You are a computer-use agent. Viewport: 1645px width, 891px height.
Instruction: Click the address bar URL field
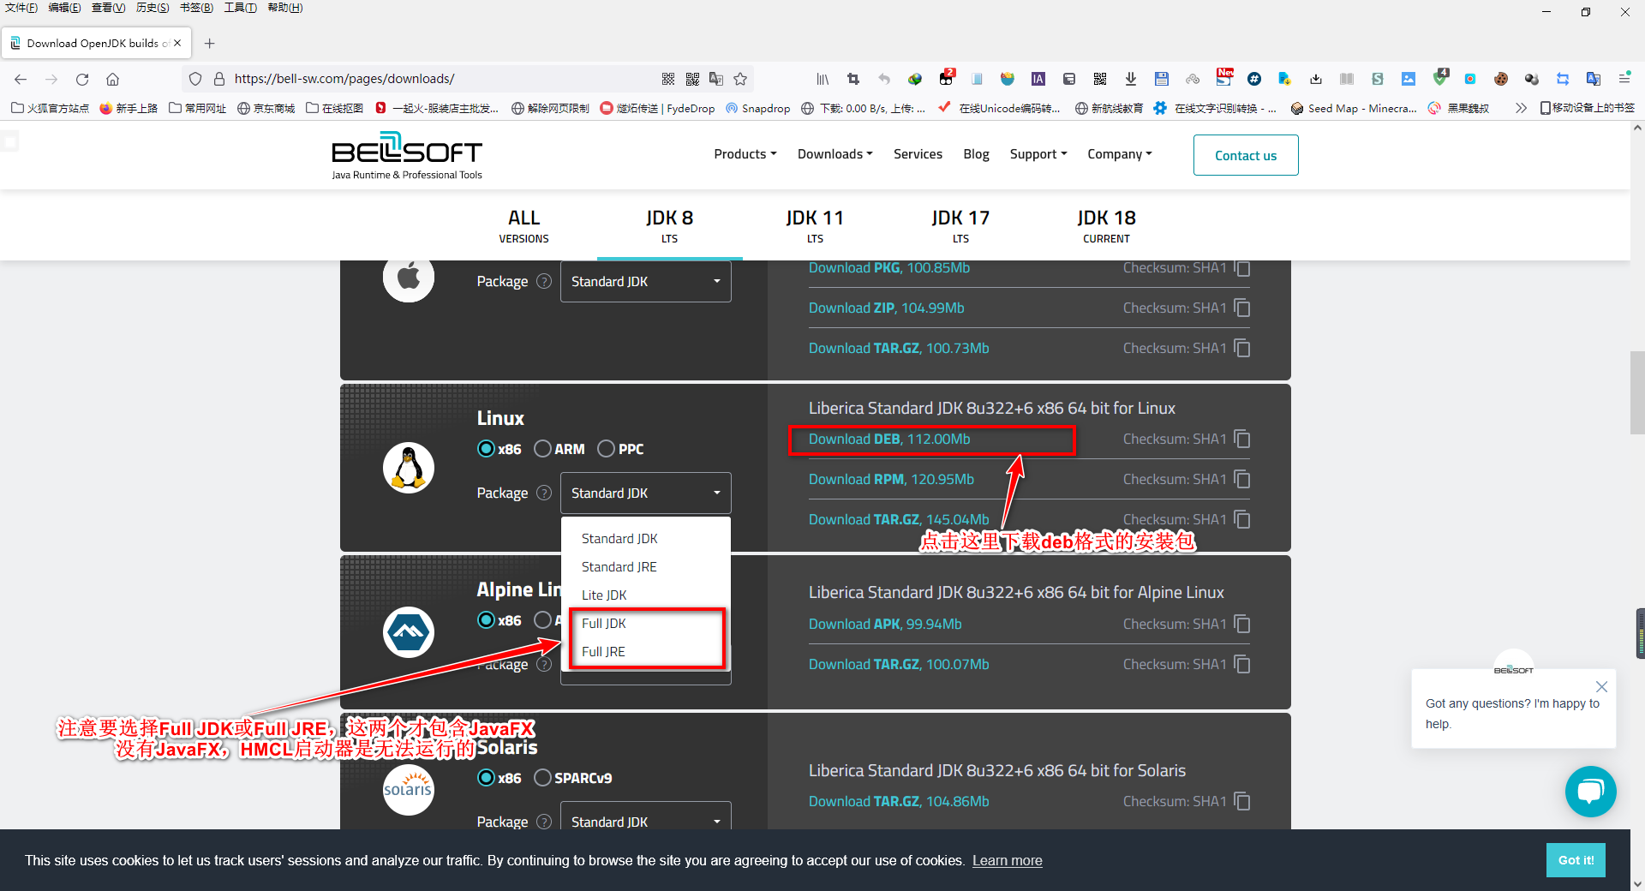441,79
